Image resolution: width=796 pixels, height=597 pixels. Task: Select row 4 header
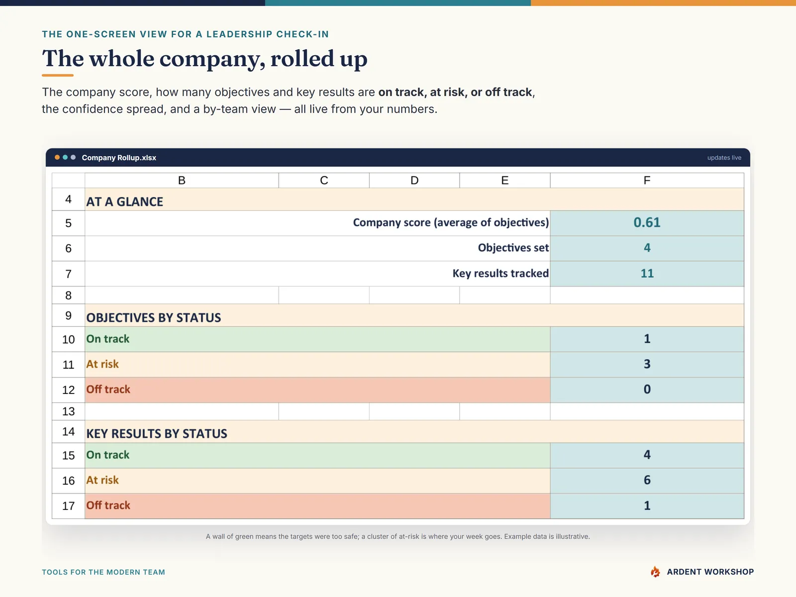69,199
